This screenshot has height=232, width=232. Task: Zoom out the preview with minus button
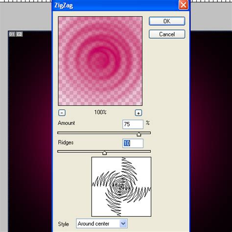pyautogui.click(x=62, y=113)
